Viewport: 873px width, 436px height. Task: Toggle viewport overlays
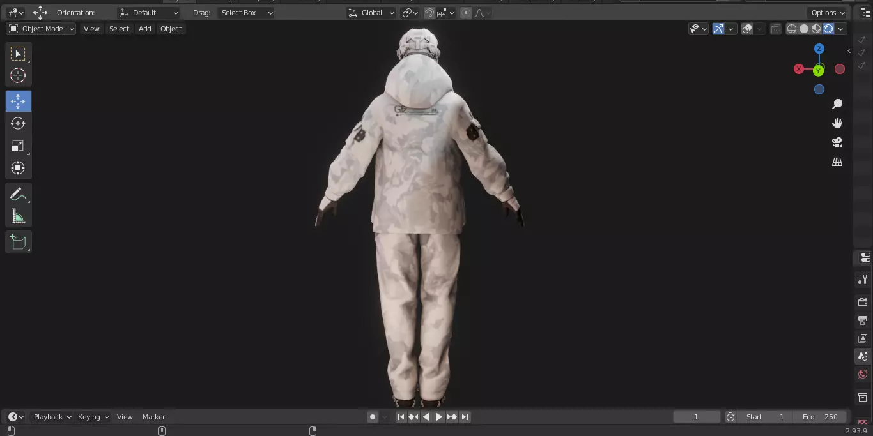tap(747, 29)
